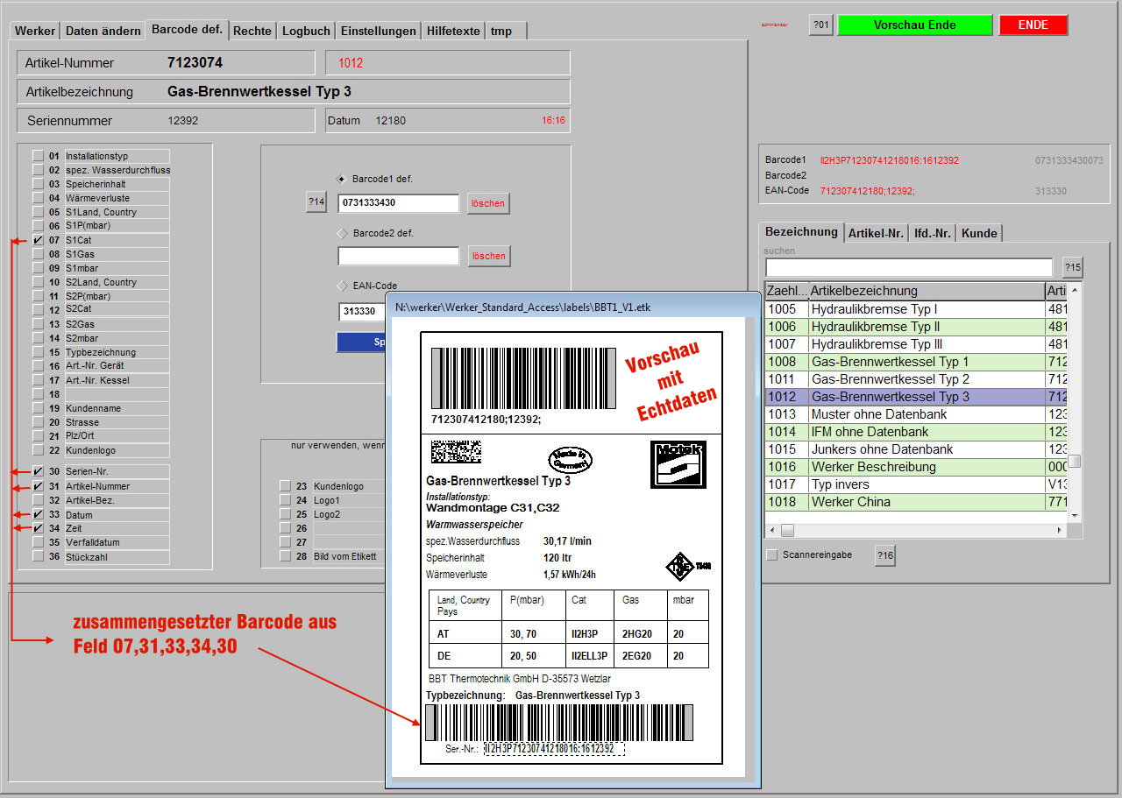
Task: Click the blue Sp... button under EAN-Code
Action: (361, 343)
